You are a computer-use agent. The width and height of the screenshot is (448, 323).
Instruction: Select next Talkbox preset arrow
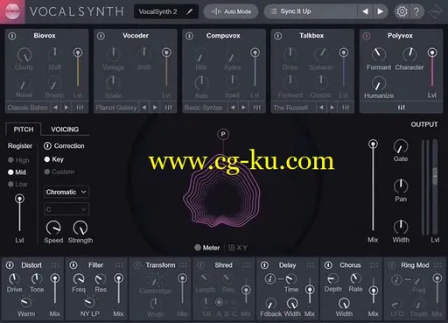click(332, 108)
